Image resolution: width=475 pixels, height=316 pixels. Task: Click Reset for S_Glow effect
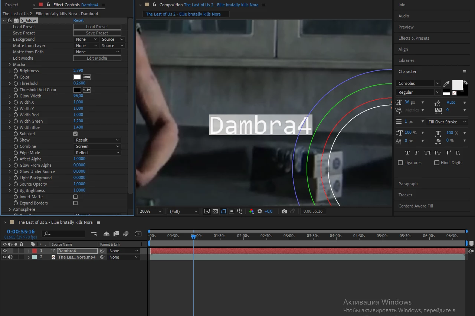click(x=78, y=20)
